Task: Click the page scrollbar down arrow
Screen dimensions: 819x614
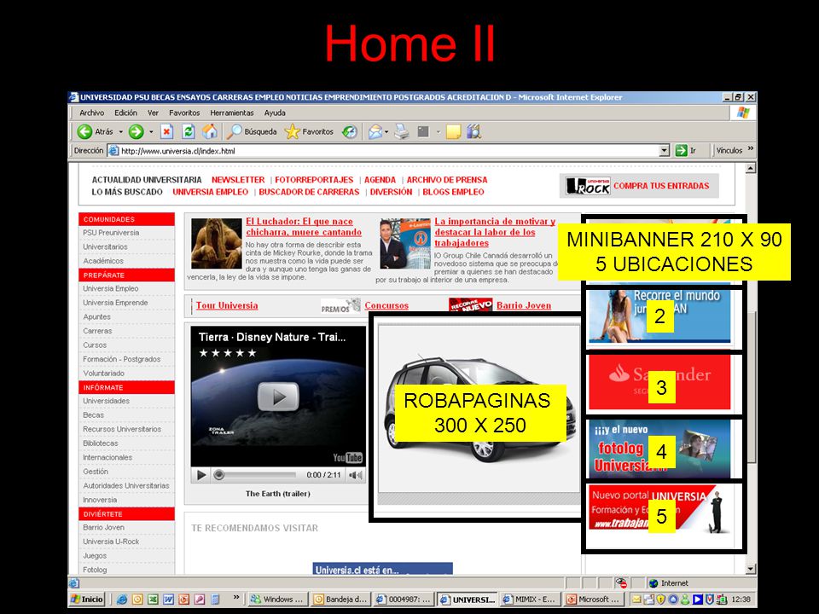Action: [751, 569]
